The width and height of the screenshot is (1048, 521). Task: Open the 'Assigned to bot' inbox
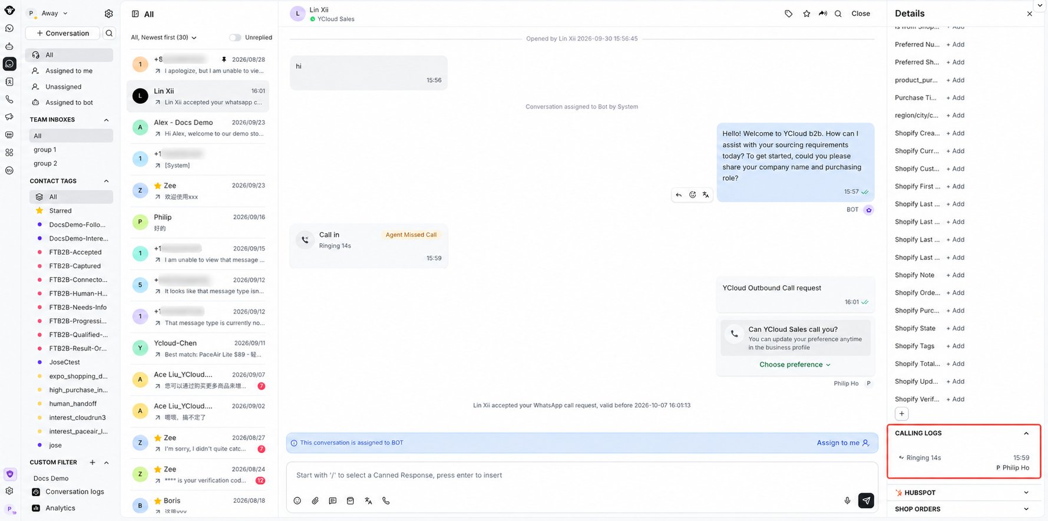point(70,103)
